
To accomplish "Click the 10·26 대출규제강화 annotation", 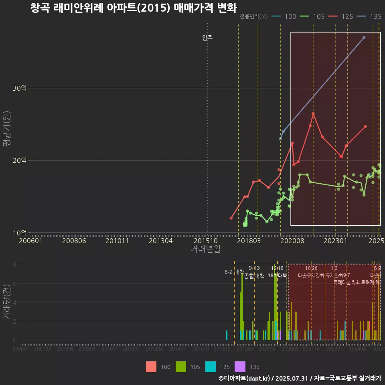I will [x=311, y=272].
